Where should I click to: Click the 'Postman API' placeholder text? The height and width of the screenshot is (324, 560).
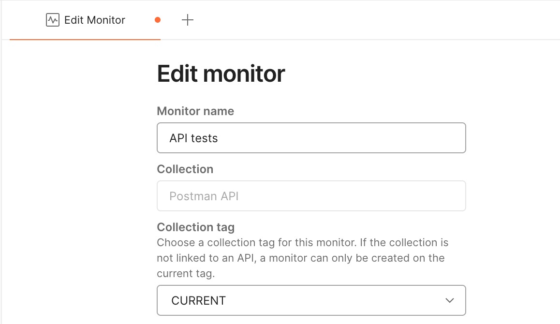(x=204, y=196)
